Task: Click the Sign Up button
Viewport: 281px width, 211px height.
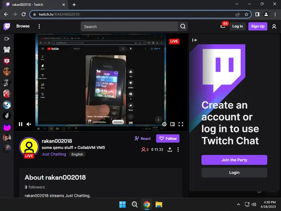Action: [257, 26]
